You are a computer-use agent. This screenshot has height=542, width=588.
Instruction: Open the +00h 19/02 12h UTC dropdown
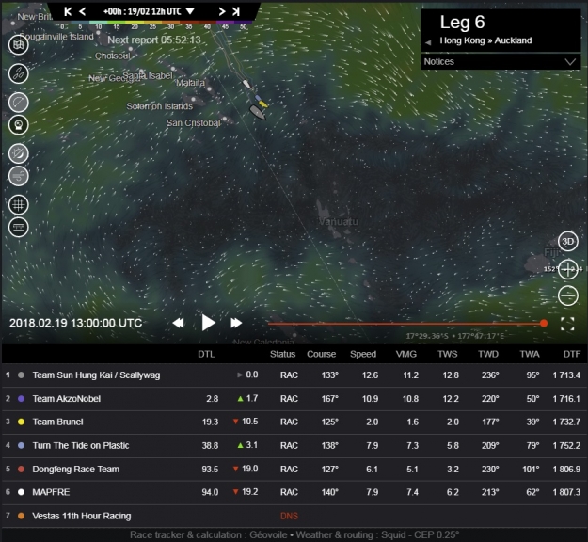coord(149,11)
